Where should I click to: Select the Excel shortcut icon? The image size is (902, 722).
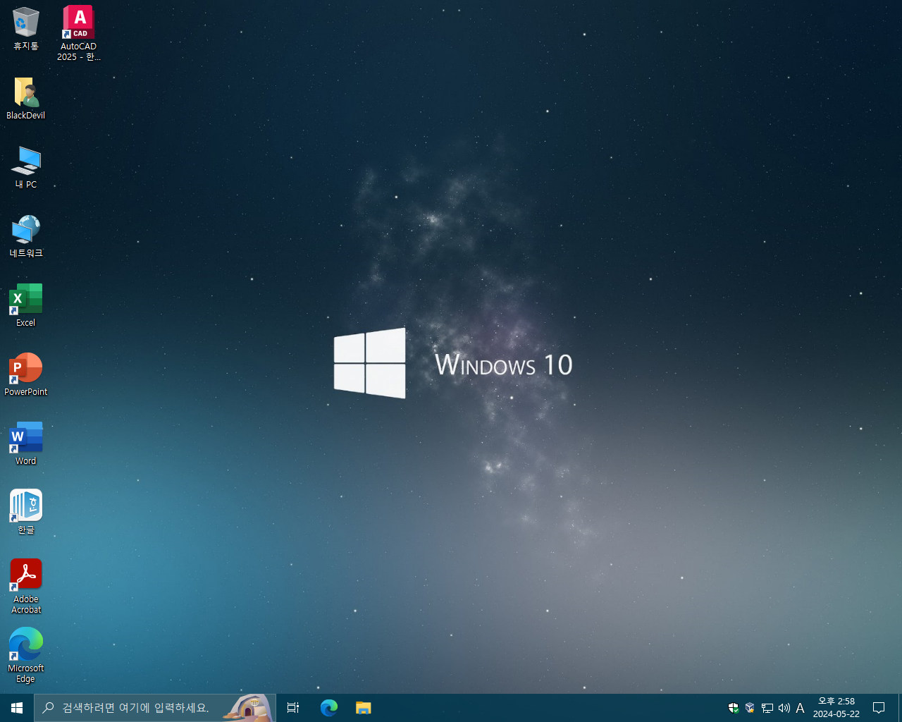pyautogui.click(x=26, y=305)
